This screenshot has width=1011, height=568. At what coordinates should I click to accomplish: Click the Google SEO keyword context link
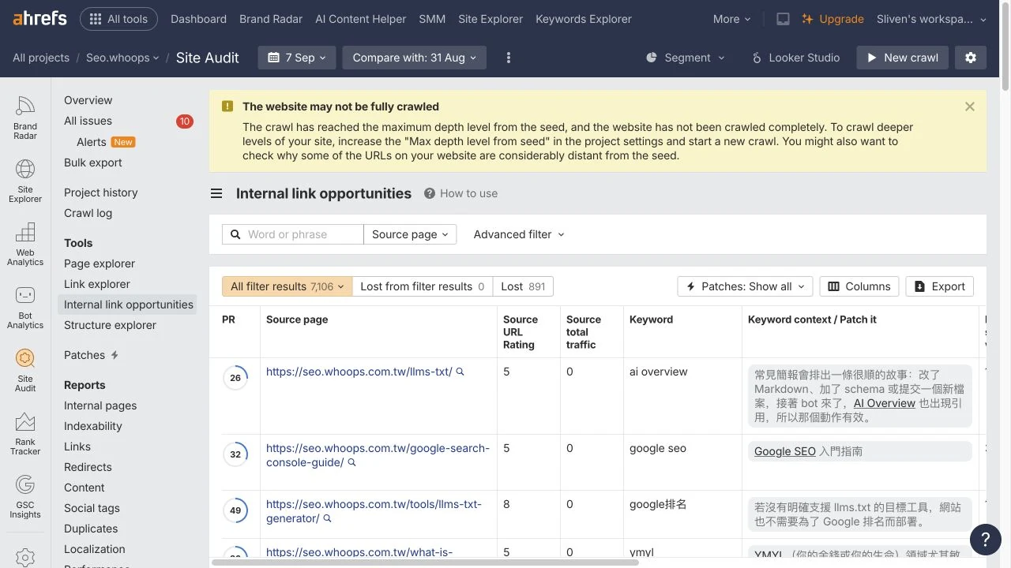click(785, 451)
